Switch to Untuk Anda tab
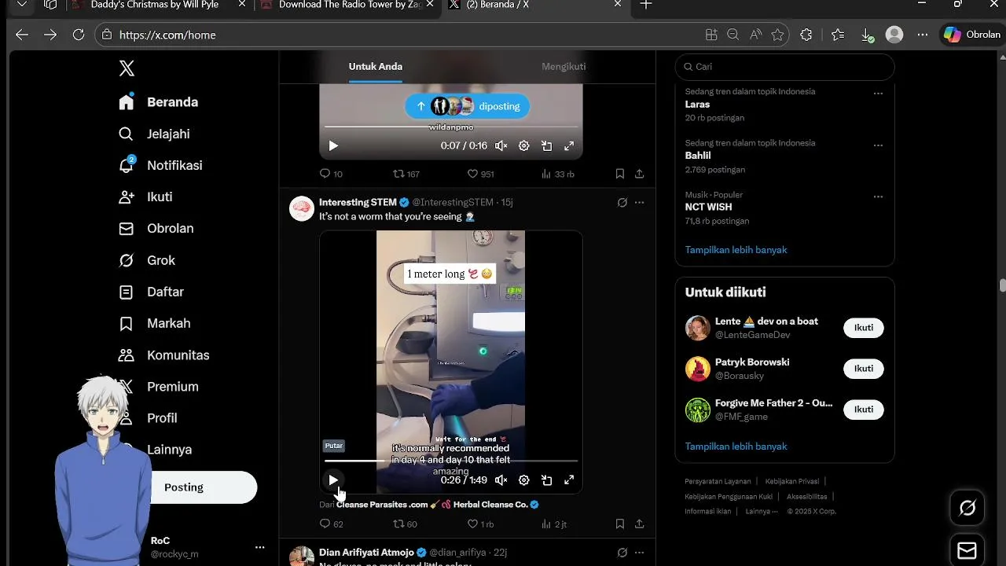The width and height of the screenshot is (1006, 566). click(376, 67)
